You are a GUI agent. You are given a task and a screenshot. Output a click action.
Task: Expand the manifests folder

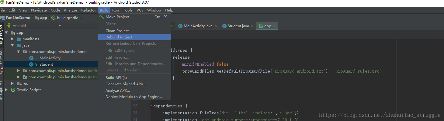coord(12,39)
